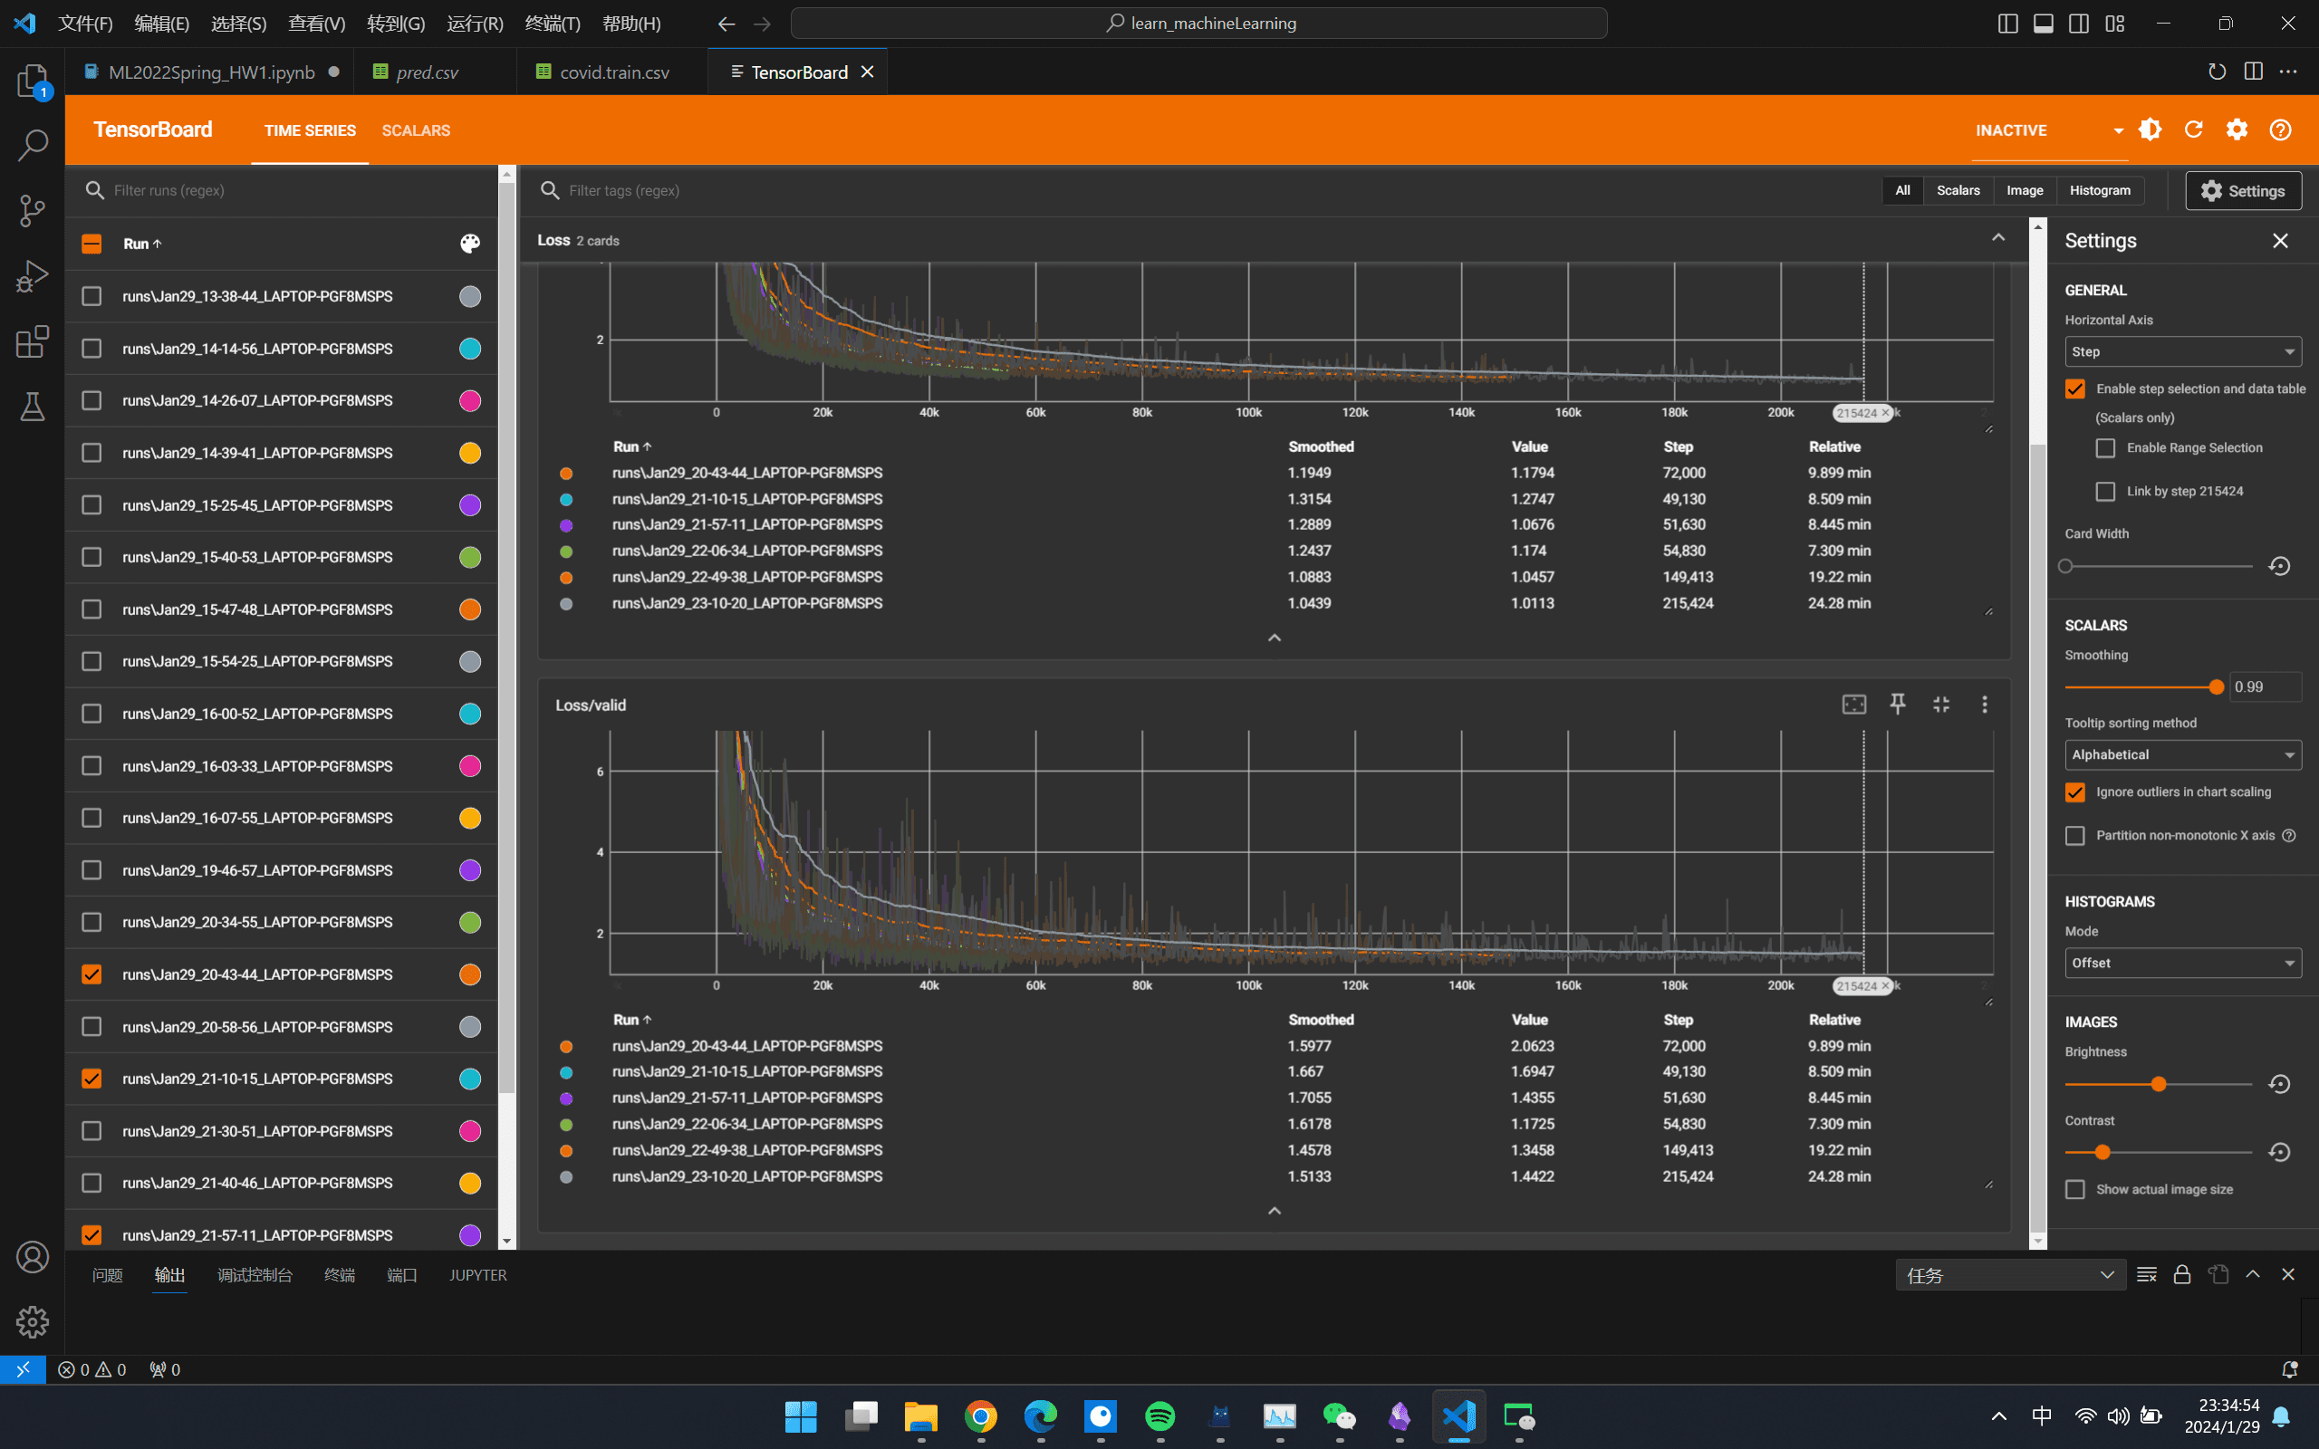Screen dimensions: 2319x1449
Task: Reload TensorBoard data with refresh icon
Action: pos(2193,130)
